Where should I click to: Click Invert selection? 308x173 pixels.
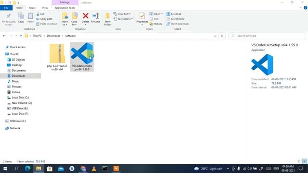point(178,24)
